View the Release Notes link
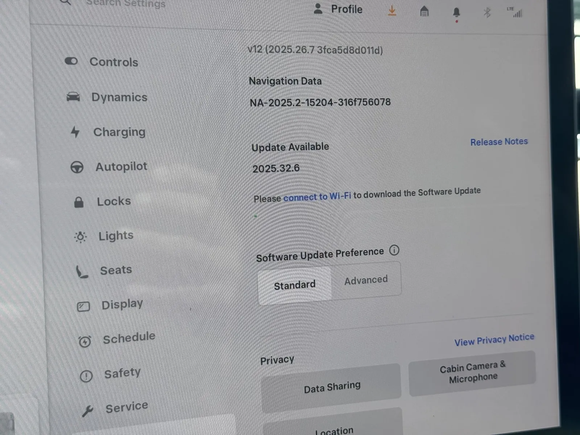This screenshot has height=435, width=580. click(499, 142)
